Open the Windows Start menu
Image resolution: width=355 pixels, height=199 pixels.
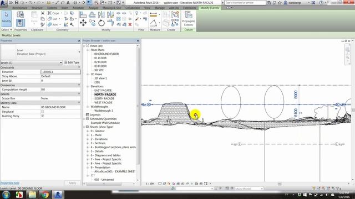coord(6,195)
